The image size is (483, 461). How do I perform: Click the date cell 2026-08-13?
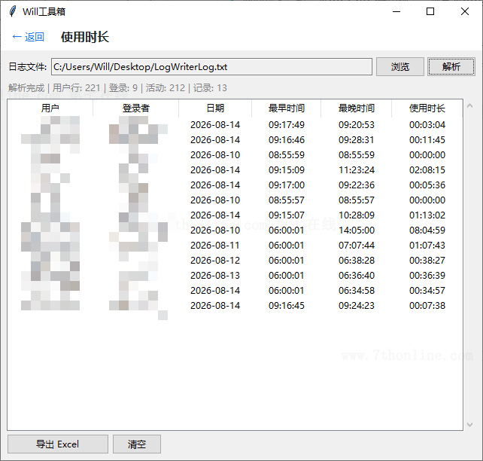(x=215, y=276)
